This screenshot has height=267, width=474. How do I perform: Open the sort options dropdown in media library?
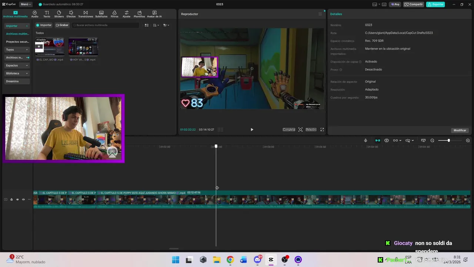click(x=156, y=25)
